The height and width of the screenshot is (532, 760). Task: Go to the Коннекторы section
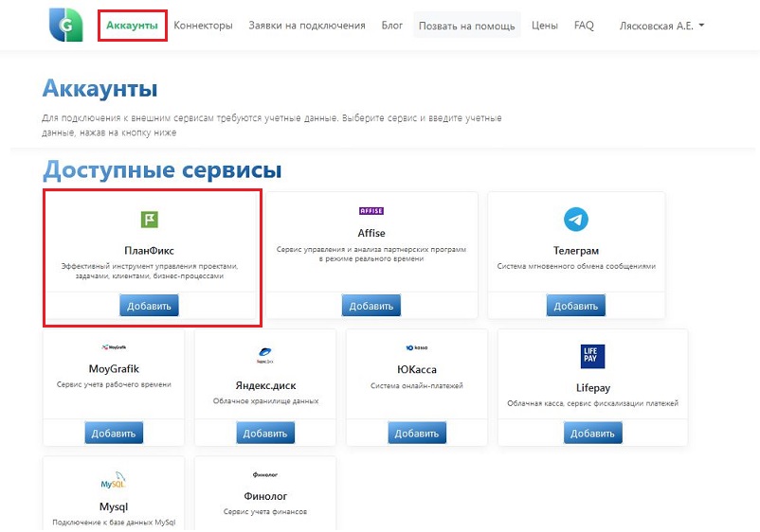[203, 26]
